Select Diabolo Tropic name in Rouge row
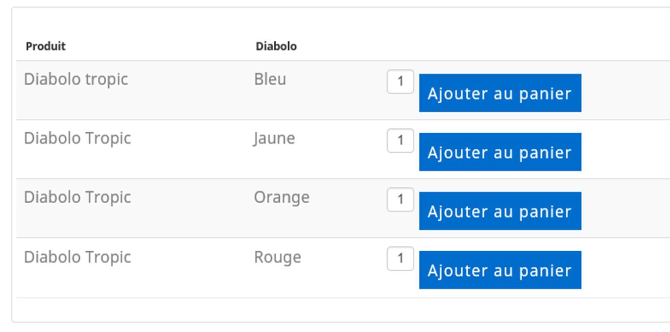Screen dimensions: 670x332 [77, 257]
